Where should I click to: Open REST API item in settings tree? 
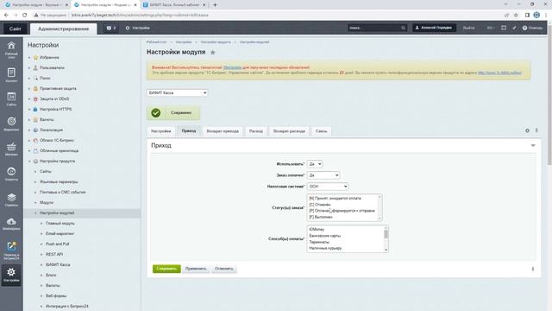54,254
